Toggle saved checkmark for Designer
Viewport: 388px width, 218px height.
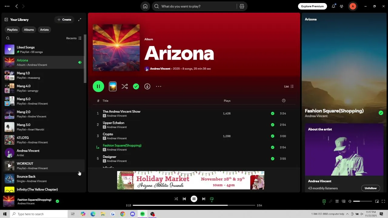tap(273, 159)
